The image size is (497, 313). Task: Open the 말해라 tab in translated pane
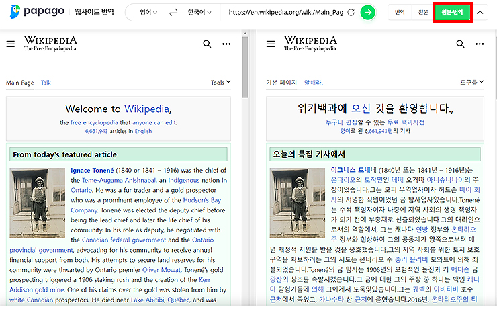(314, 83)
